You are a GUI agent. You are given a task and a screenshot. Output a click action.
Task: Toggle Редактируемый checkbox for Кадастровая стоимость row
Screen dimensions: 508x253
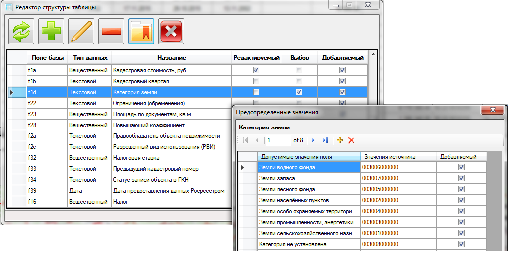[x=256, y=70]
